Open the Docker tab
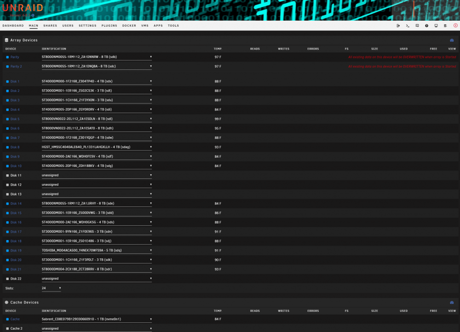The image size is (460, 332). coord(129,25)
